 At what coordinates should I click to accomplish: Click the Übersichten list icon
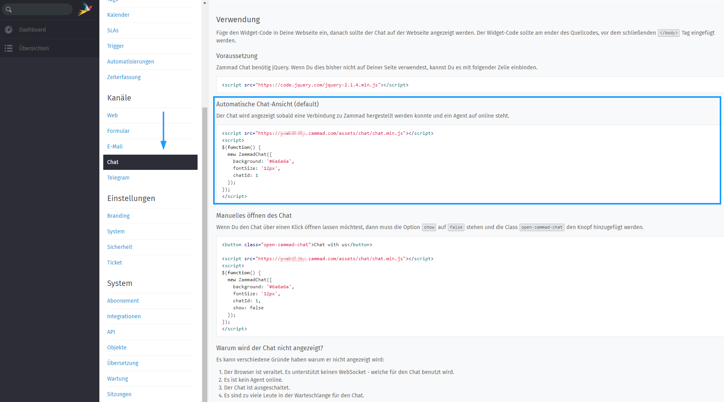point(9,48)
